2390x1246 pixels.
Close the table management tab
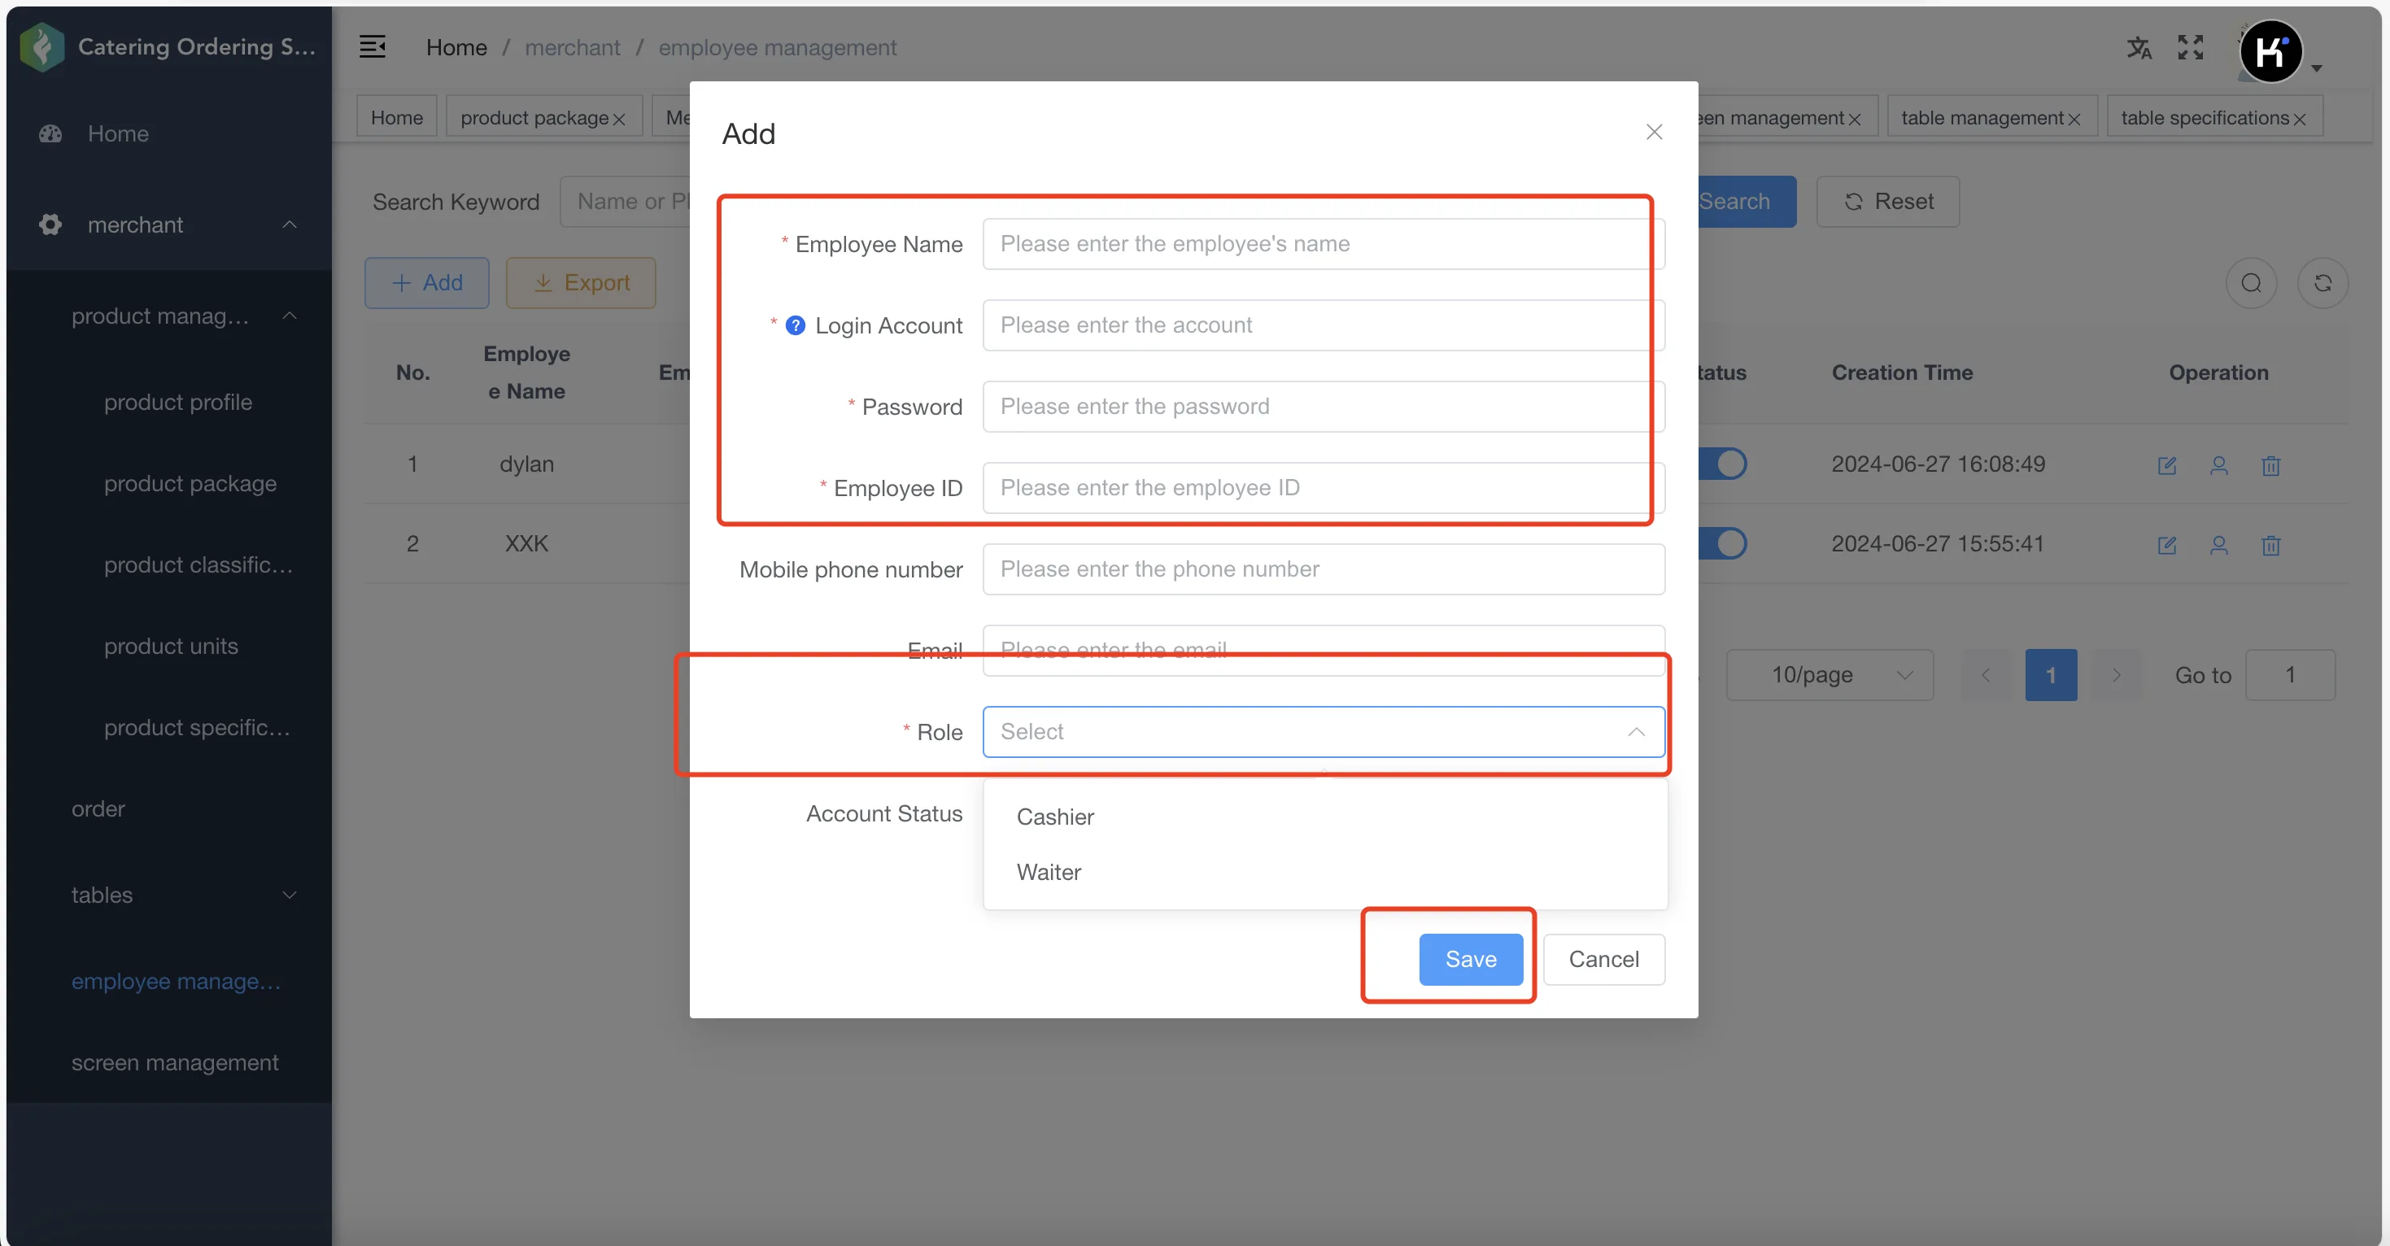[x=2074, y=119]
